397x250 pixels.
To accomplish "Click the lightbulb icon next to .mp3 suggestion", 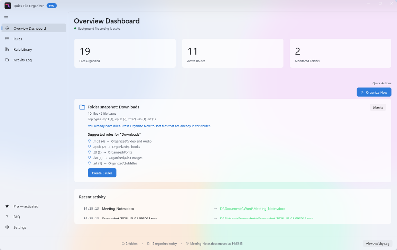I will (89, 141).
